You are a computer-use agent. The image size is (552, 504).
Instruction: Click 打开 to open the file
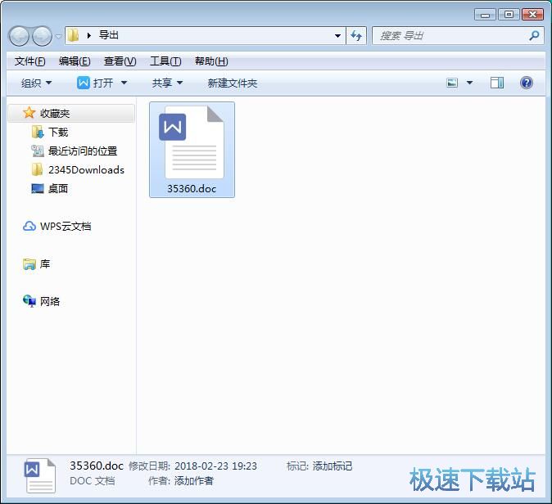coord(103,83)
